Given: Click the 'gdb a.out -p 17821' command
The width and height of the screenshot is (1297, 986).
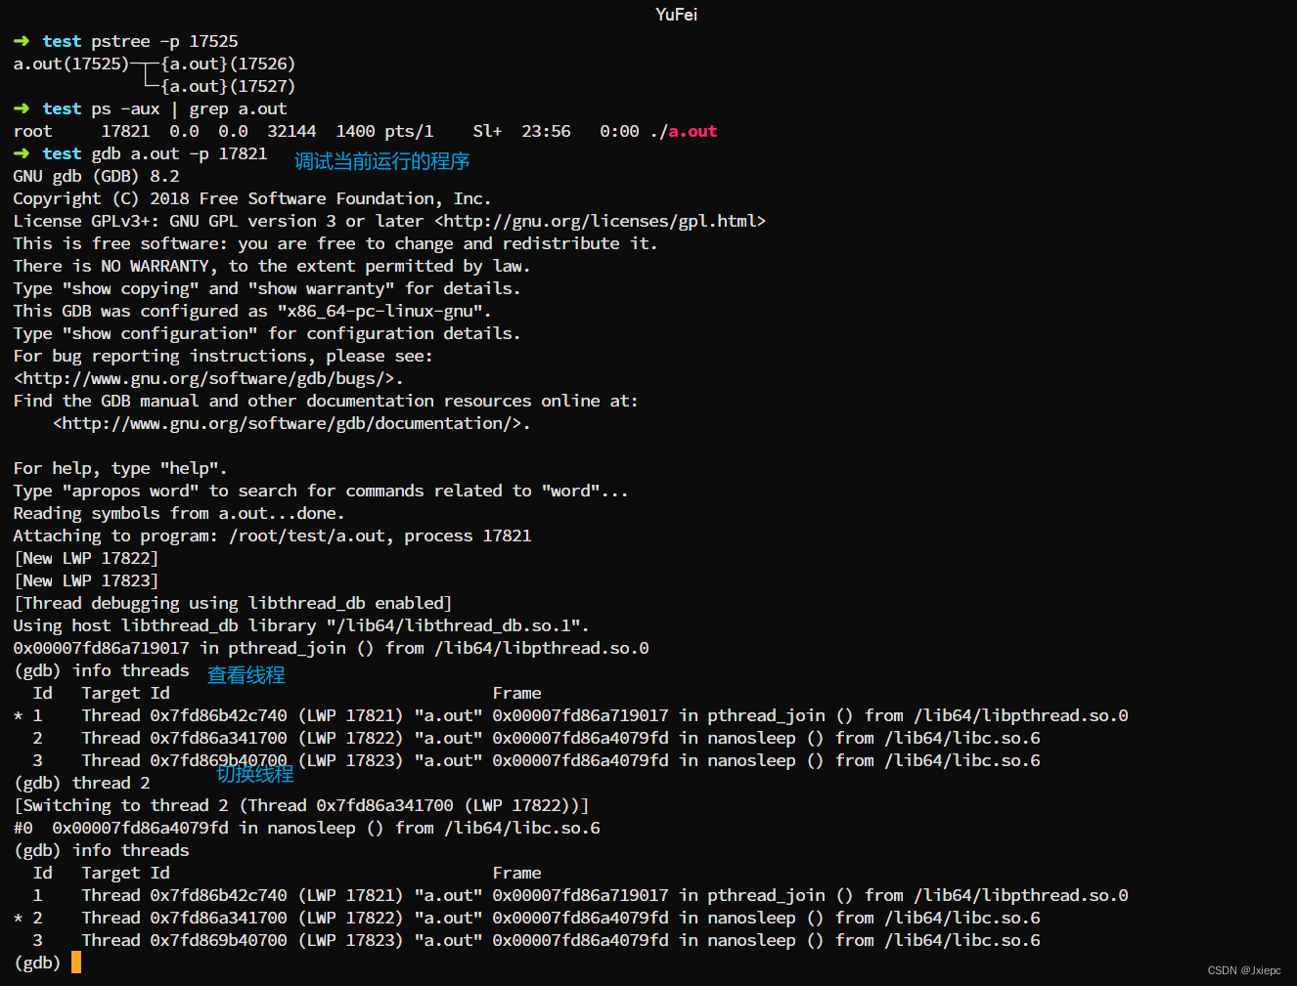Looking at the screenshot, I should click(x=179, y=153).
